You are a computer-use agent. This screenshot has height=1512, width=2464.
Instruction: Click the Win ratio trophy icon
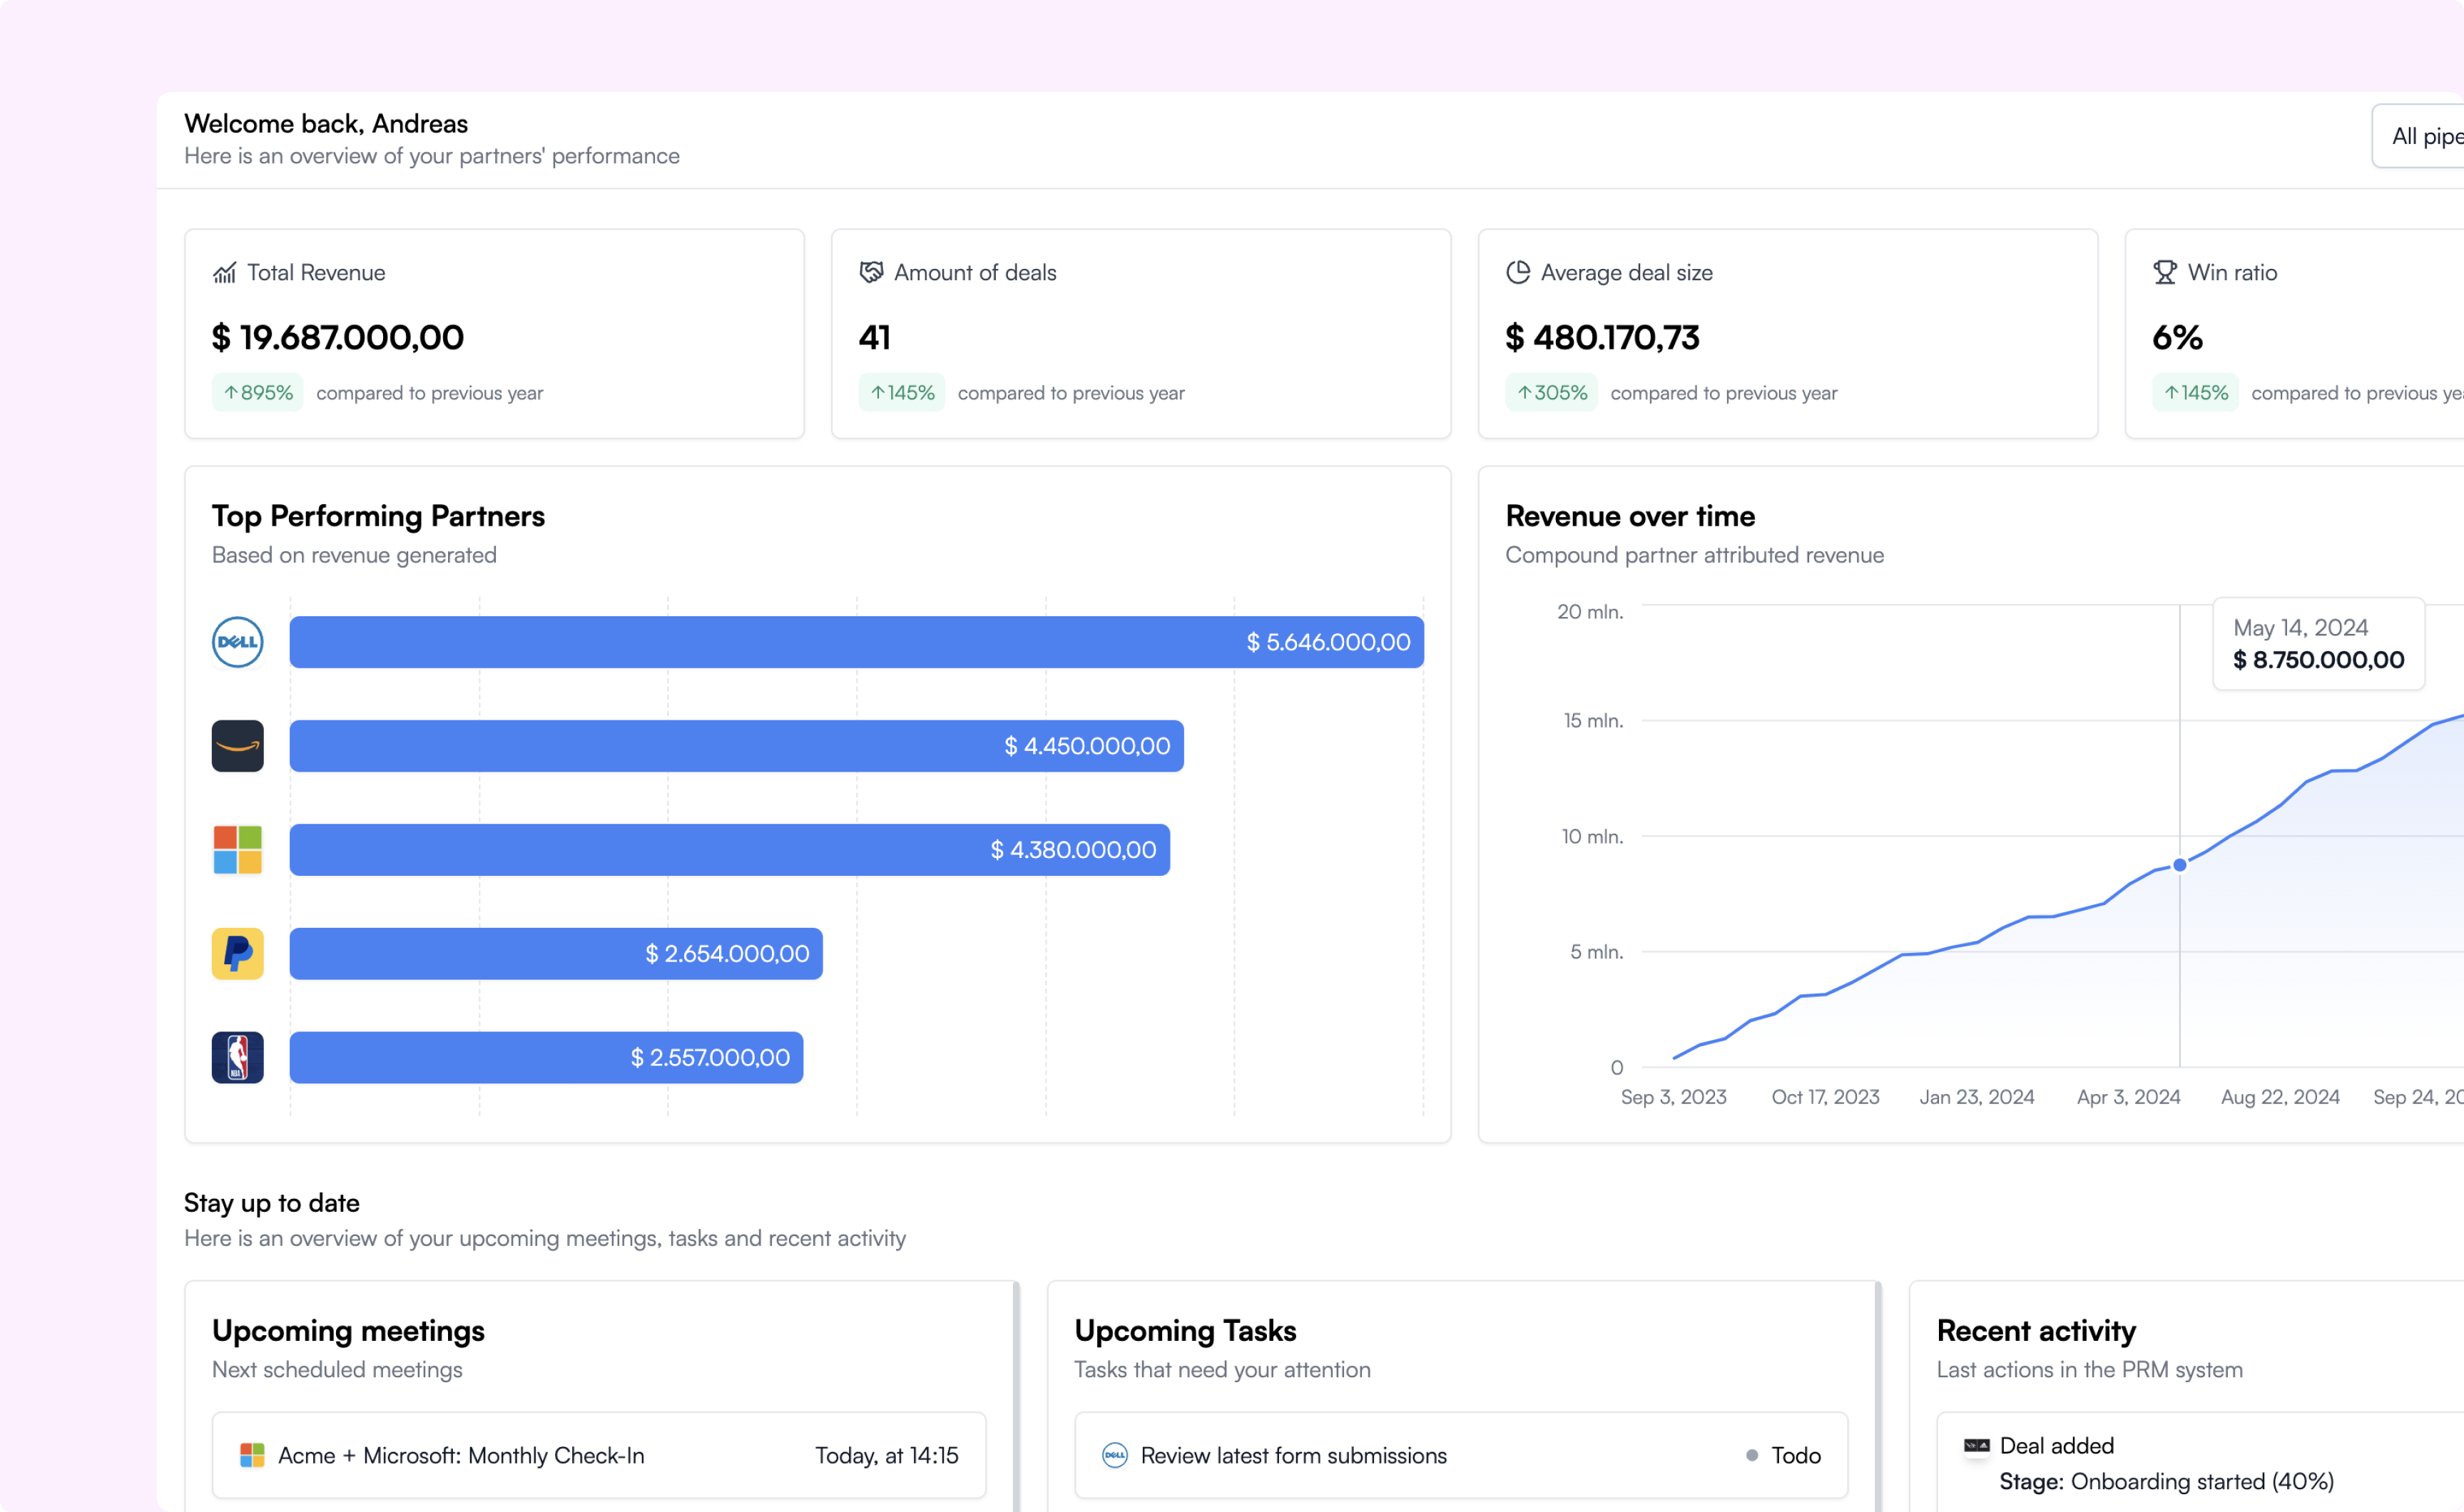(2165, 273)
